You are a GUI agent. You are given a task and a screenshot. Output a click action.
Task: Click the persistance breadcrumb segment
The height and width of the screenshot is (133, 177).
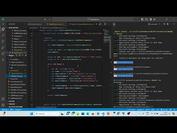(33, 28)
